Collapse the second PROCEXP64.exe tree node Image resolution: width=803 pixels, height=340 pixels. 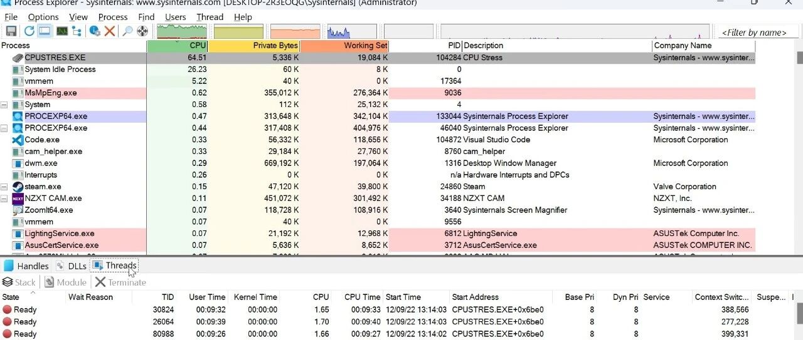[4, 128]
